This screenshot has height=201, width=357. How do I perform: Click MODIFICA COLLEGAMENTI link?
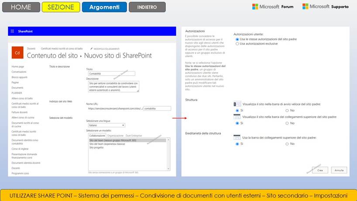106,49
